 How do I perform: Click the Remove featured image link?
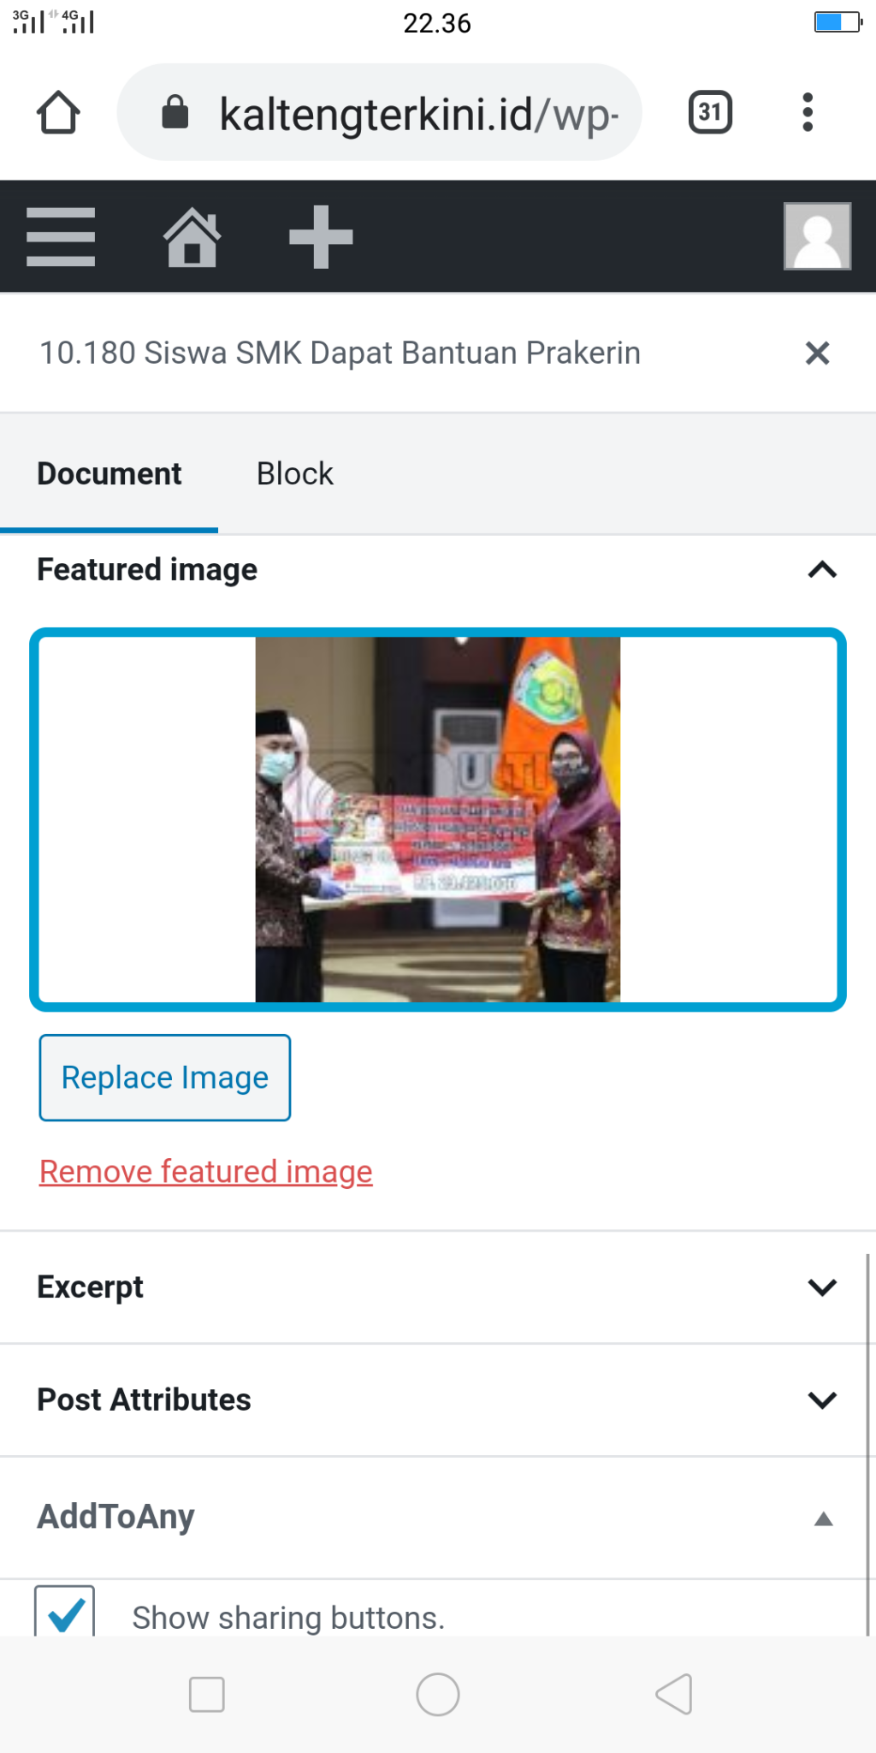206,1171
